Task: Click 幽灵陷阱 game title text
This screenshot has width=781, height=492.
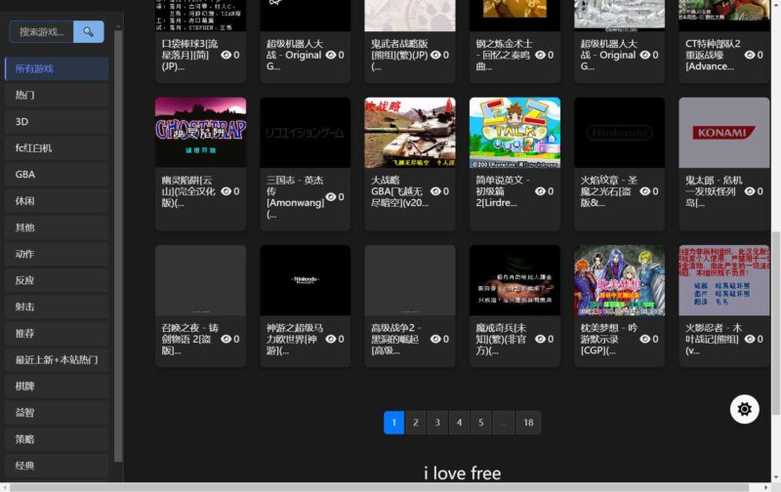Action: (188, 191)
